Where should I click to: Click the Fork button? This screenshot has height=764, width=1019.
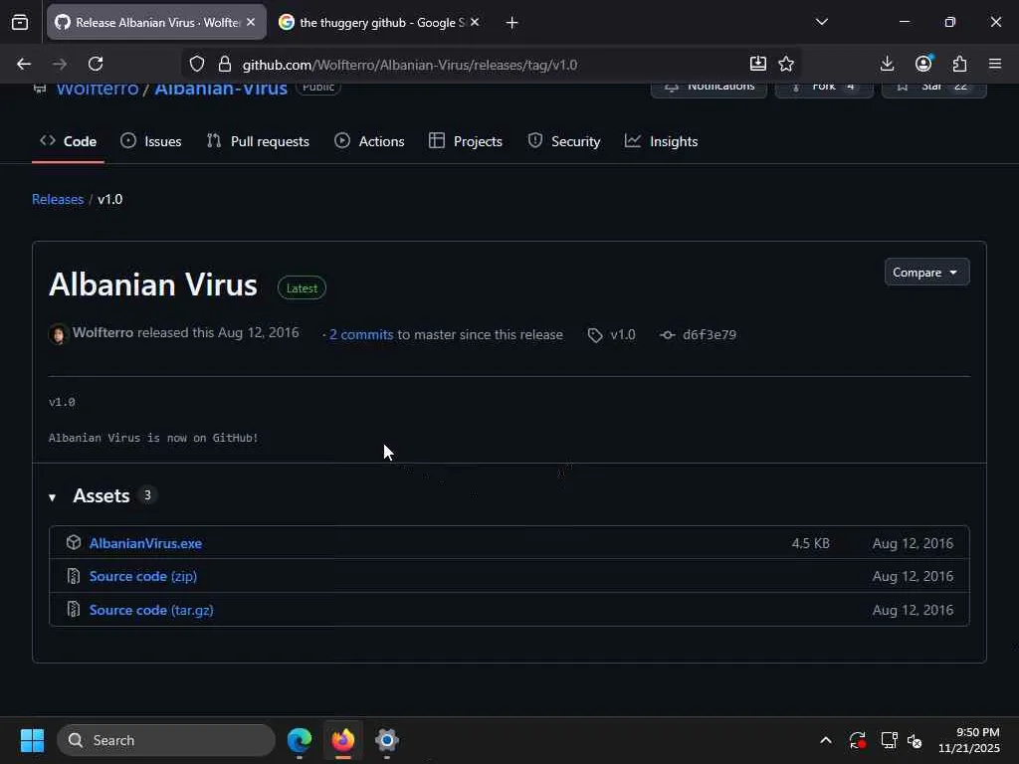tap(824, 88)
